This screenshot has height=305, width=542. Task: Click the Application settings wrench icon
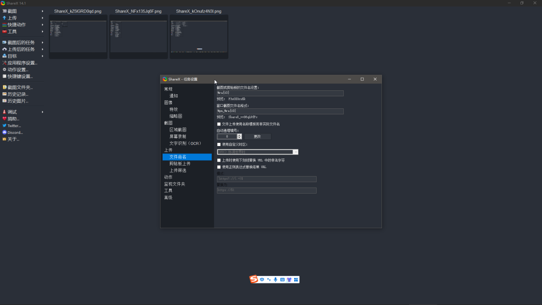pos(5,63)
